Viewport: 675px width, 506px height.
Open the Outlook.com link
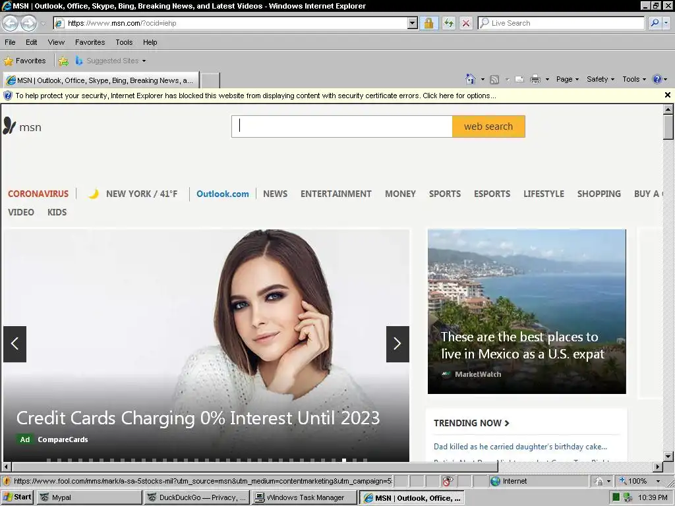(223, 194)
